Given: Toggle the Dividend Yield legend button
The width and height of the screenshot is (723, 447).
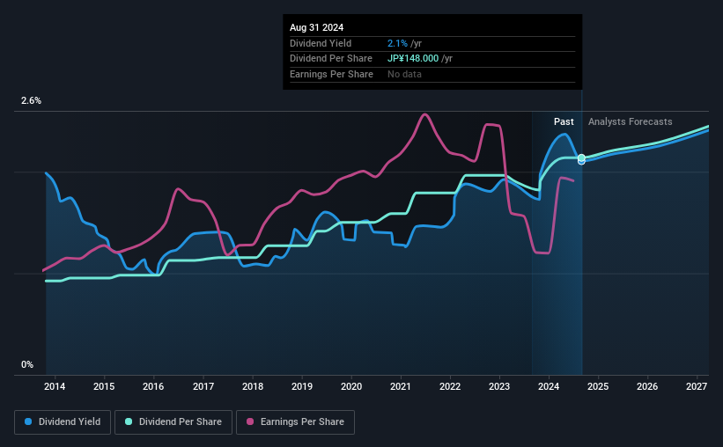Looking at the screenshot, I should coord(63,422).
